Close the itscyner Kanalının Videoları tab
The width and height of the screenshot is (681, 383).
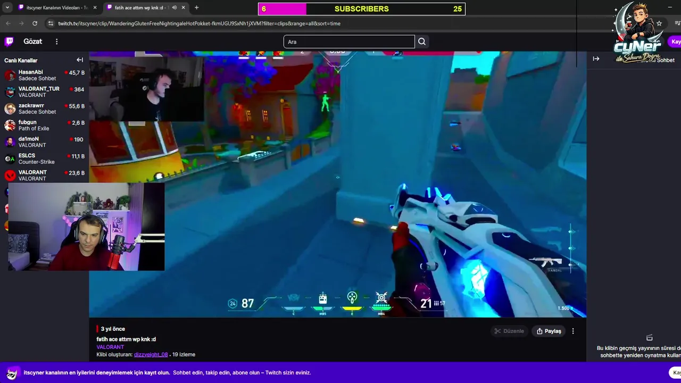pos(95,7)
